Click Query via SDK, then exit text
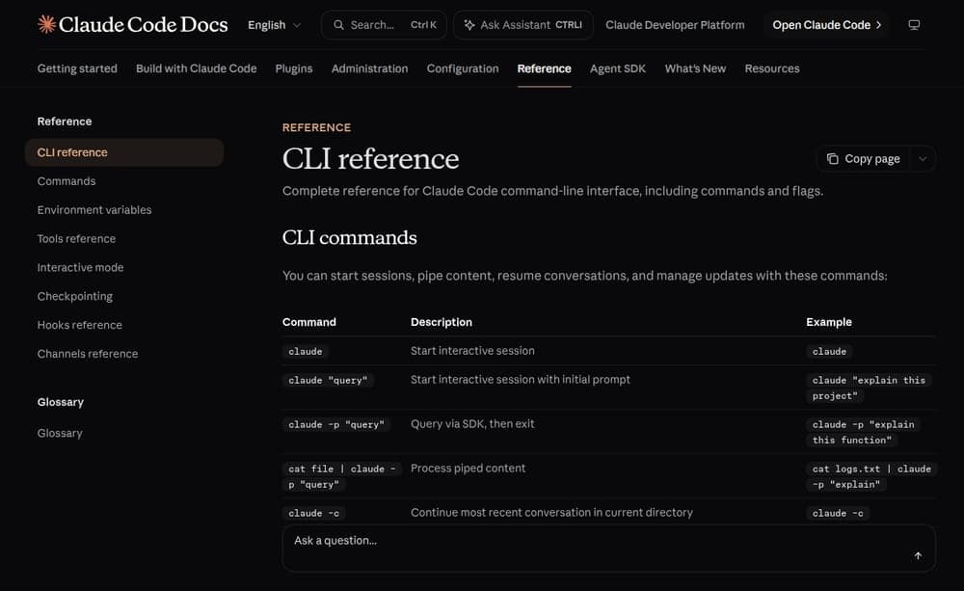The image size is (964, 591). point(472,423)
